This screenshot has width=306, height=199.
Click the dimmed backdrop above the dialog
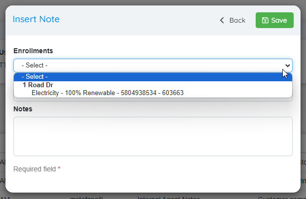click(153, 2)
